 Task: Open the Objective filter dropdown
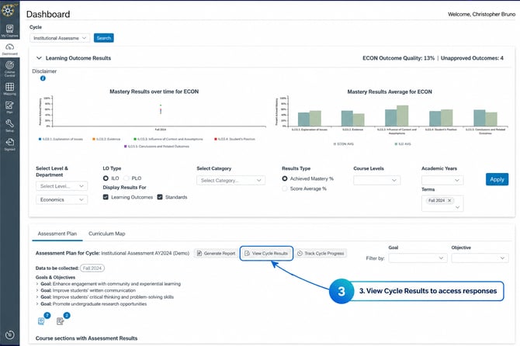click(480, 258)
